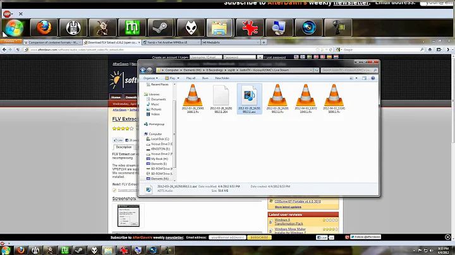Open the FLV Extract screenshot thumbnail
455x255 pixels.
point(128,216)
